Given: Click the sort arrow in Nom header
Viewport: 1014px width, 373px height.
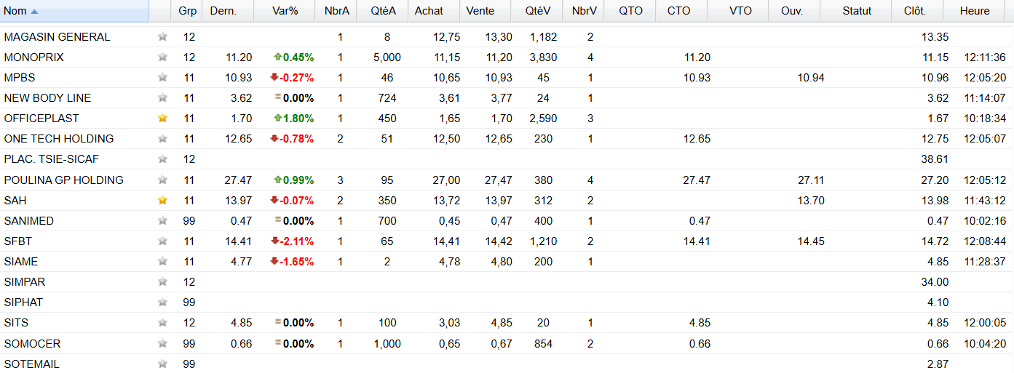Looking at the screenshot, I should pos(35,11).
